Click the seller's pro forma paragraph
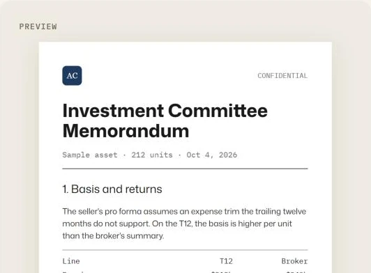The height and width of the screenshot is (273, 371). 184,224
